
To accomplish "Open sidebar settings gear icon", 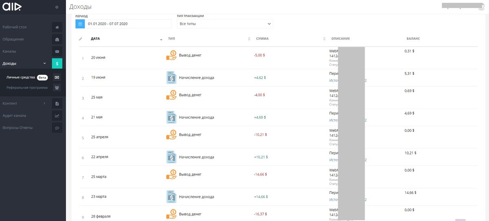I will tap(57, 7).
